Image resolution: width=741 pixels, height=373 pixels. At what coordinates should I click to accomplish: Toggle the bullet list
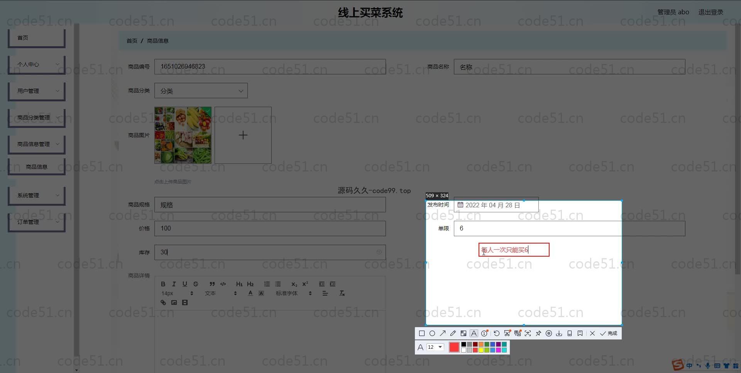coord(277,284)
